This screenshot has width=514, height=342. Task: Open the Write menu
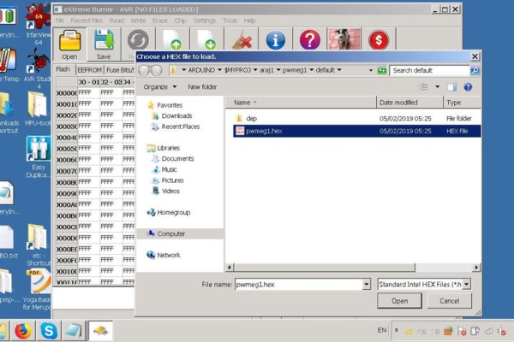pyautogui.click(x=138, y=21)
